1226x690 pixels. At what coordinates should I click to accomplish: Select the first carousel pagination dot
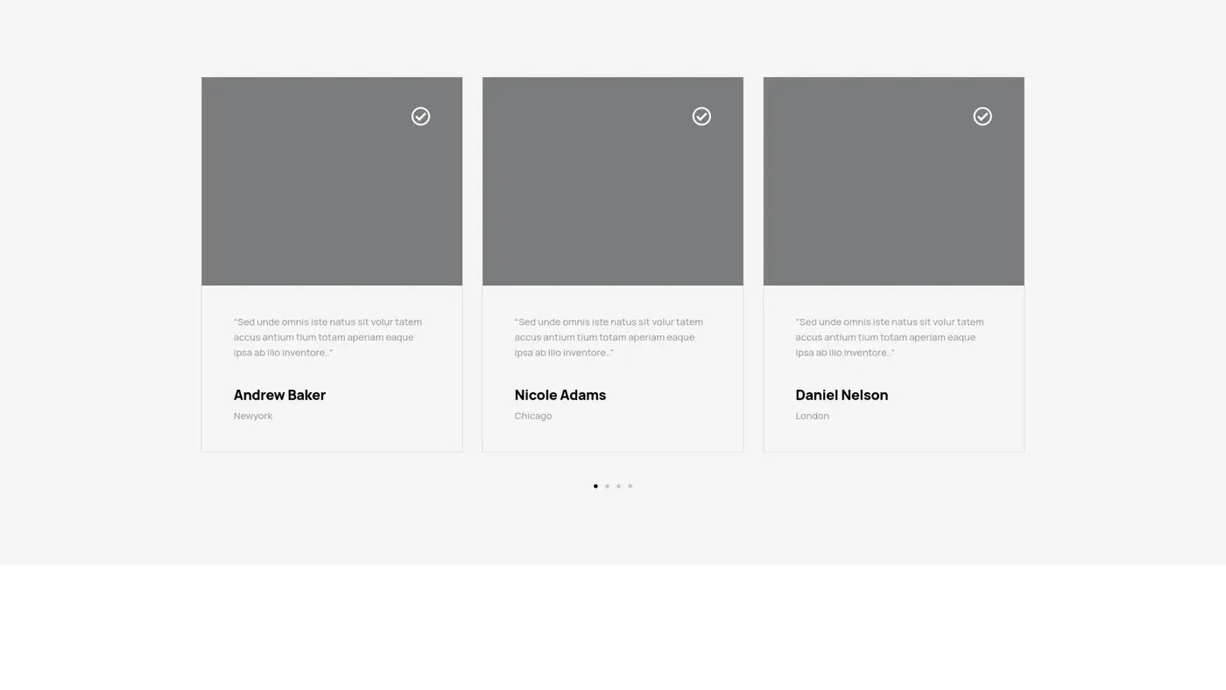point(595,486)
